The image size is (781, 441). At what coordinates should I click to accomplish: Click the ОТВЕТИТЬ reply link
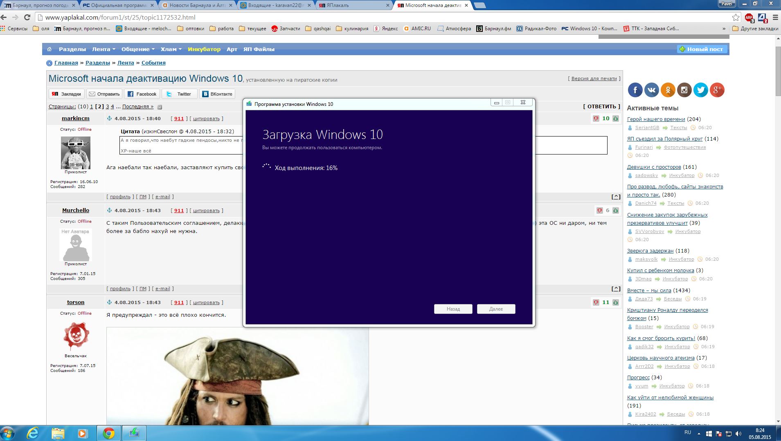click(x=601, y=106)
